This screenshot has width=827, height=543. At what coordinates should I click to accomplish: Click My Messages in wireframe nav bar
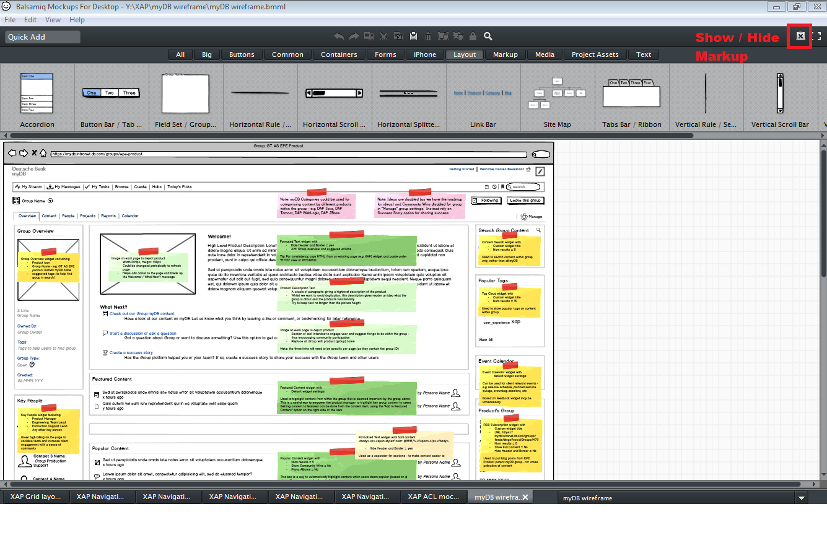(63, 186)
